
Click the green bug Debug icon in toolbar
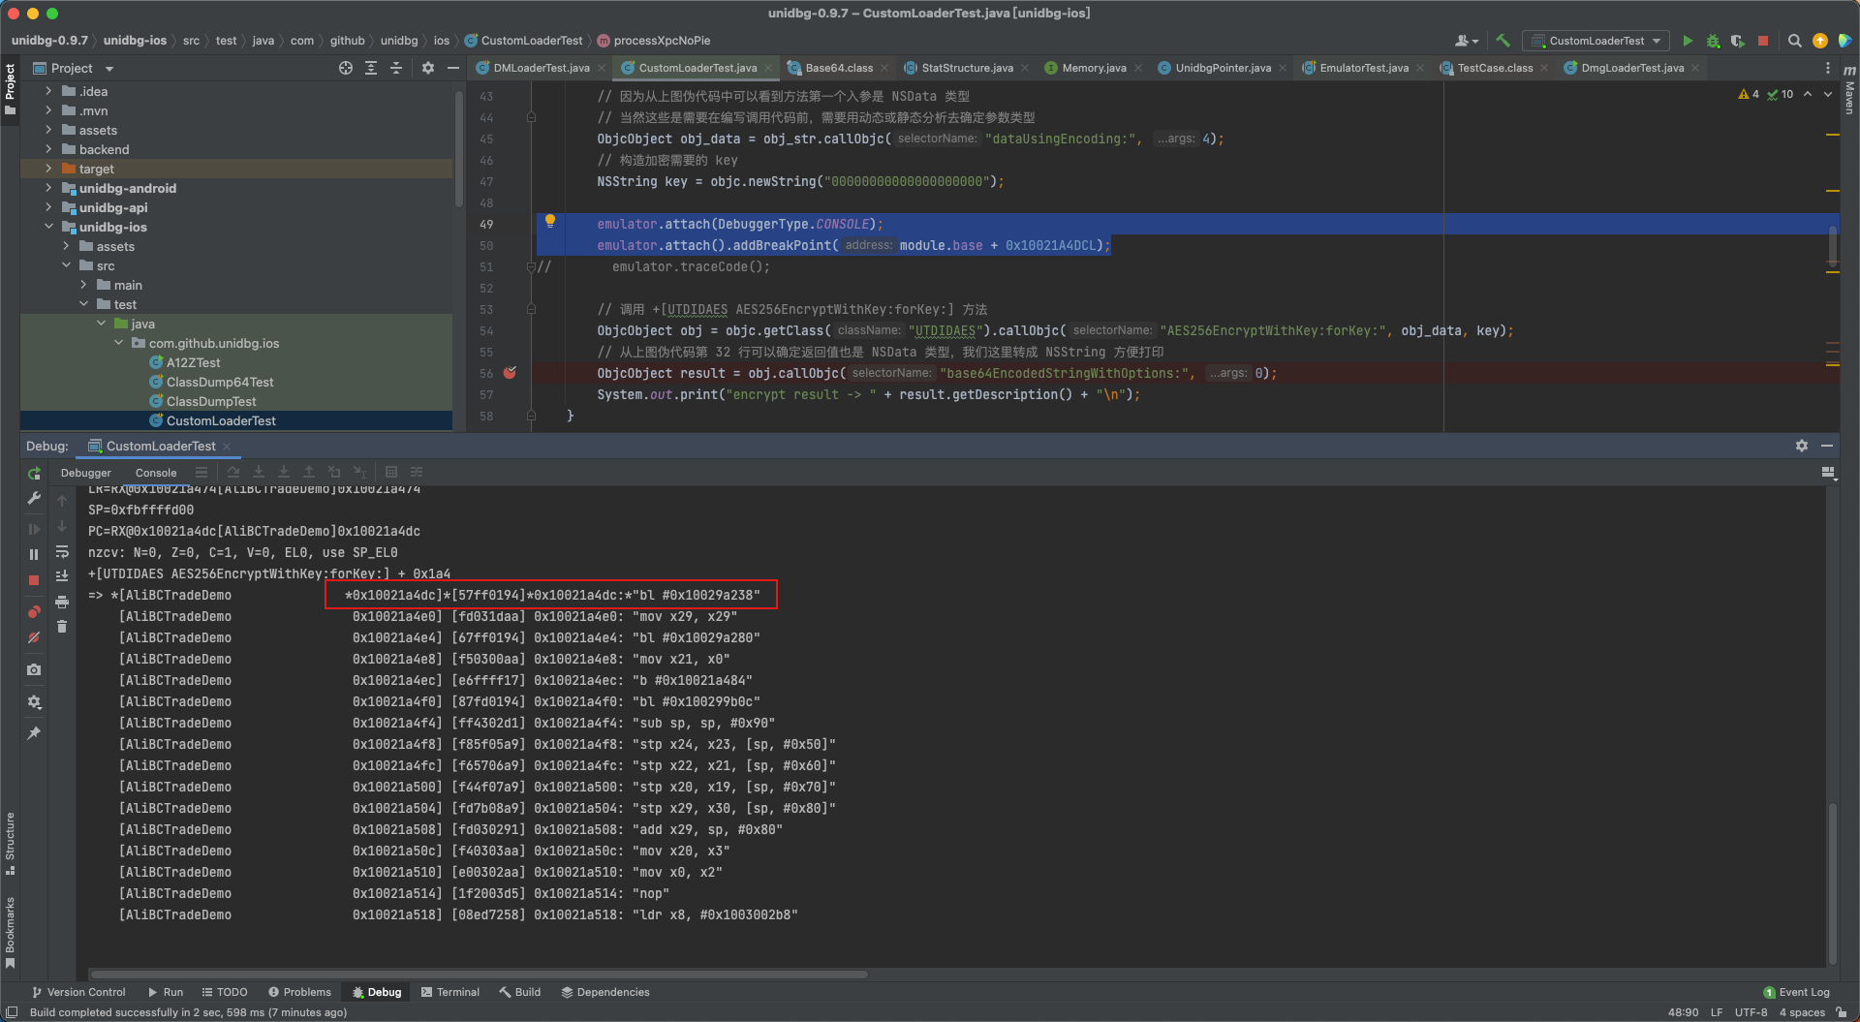1713,41
